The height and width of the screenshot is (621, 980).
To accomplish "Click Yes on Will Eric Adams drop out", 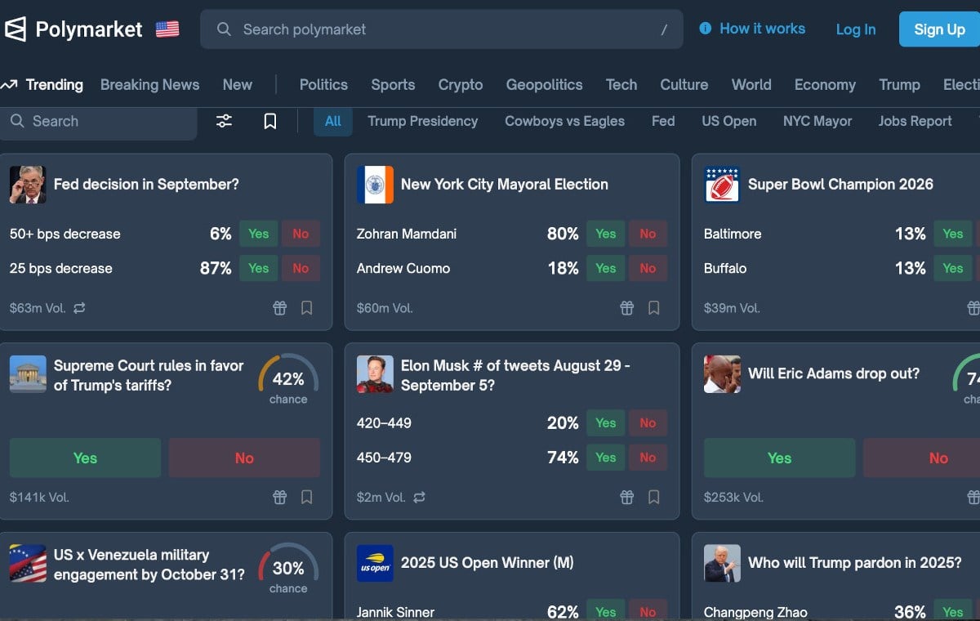I will pos(779,458).
